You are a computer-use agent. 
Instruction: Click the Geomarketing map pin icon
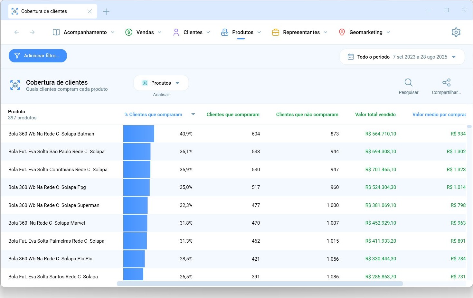342,32
